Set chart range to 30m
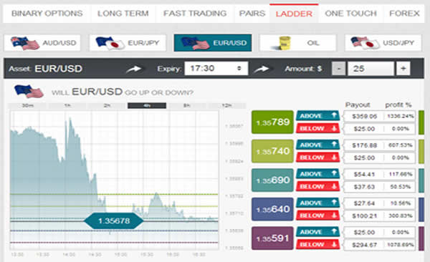430x262 pixels. tap(27, 106)
